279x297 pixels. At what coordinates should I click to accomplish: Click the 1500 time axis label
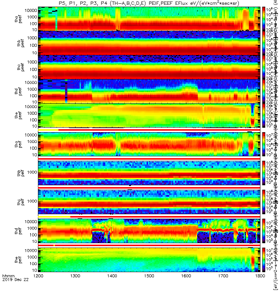point(149,276)
